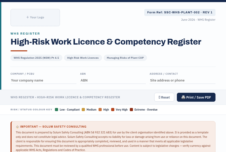
Task: Click the Very High colour swatch
Action: tap(113, 110)
